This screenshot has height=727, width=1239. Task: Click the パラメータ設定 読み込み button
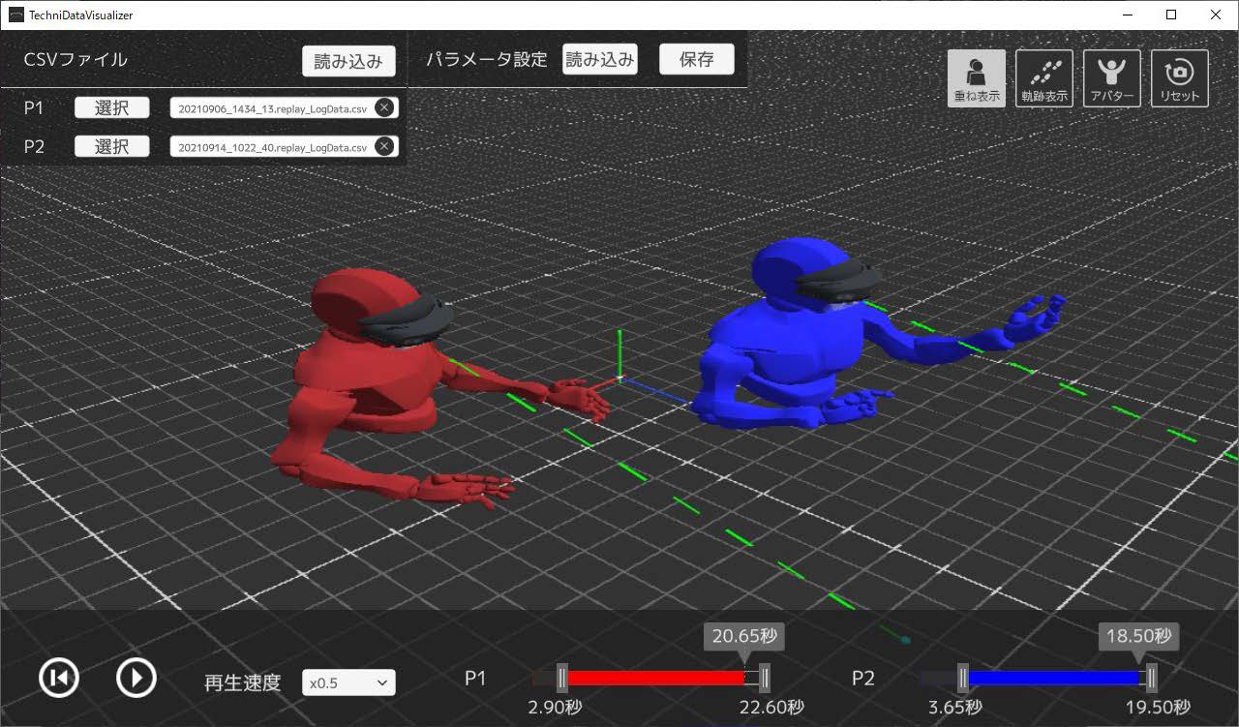(599, 59)
